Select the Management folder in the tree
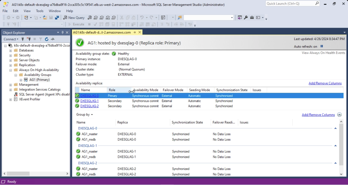348x185 pixels. point(29,84)
